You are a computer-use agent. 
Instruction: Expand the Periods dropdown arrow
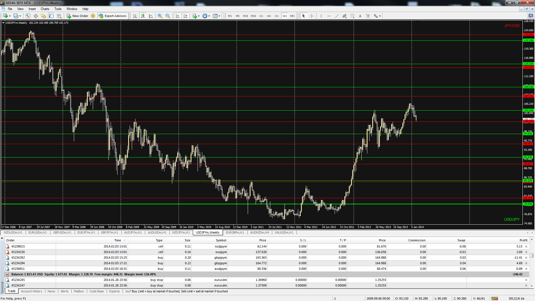(209, 16)
